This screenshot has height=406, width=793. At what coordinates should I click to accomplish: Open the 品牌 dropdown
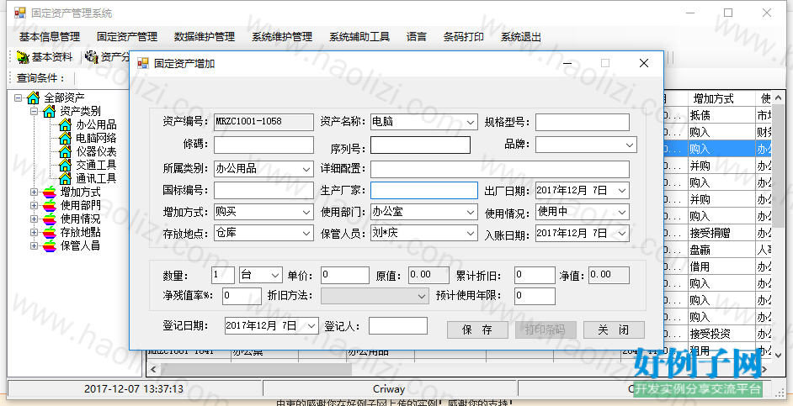pos(630,145)
